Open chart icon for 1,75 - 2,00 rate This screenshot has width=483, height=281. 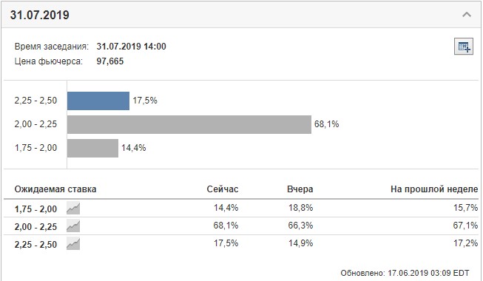click(x=73, y=209)
